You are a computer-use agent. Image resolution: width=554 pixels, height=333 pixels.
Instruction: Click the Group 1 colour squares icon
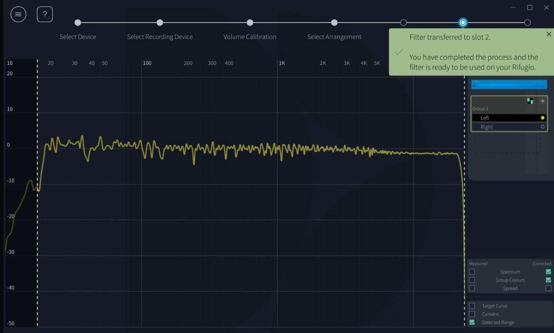coord(530,101)
